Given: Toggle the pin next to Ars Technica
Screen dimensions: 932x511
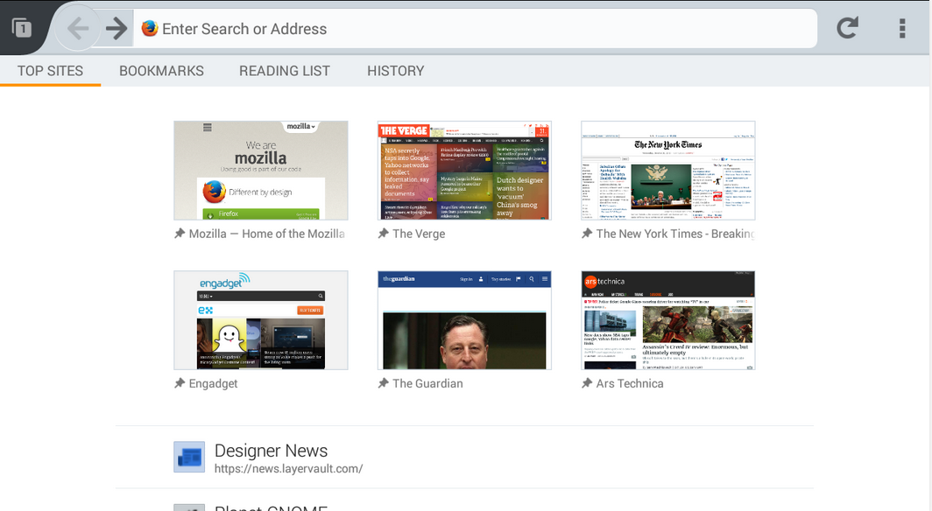Looking at the screenshot, I should (x=587, y=383).
